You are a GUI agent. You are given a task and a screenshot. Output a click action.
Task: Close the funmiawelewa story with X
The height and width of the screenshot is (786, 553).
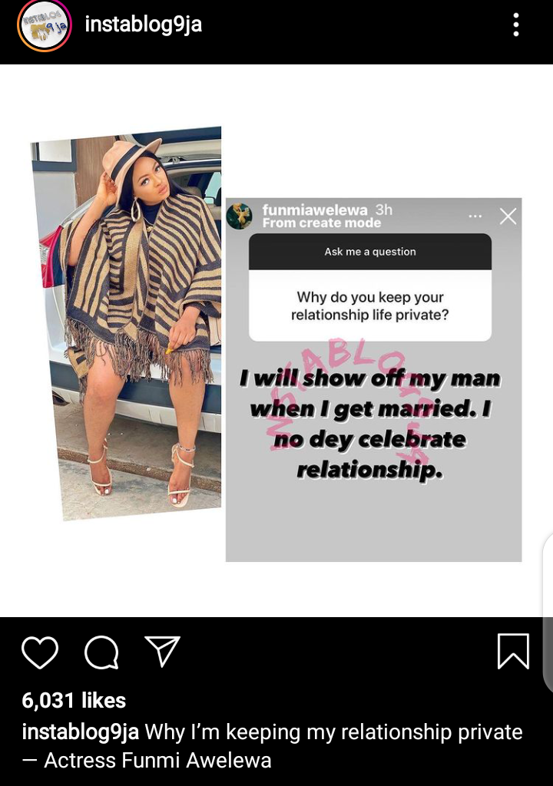point(508,216)
